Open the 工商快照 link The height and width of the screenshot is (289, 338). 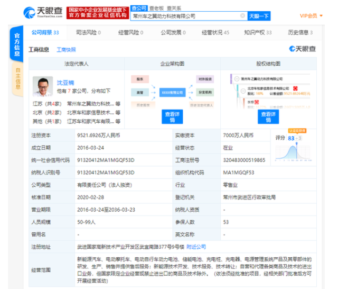pos(67,50)
